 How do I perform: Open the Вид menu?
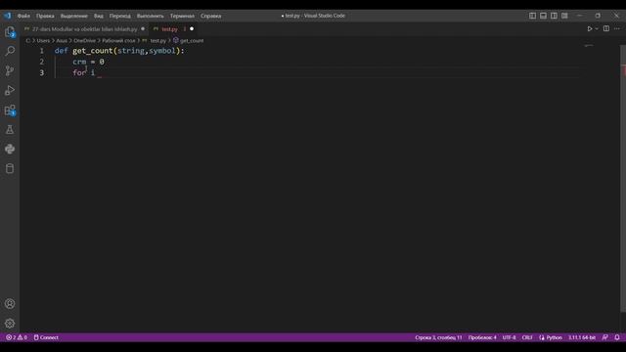pyautogui.click(x=99, y=16)
